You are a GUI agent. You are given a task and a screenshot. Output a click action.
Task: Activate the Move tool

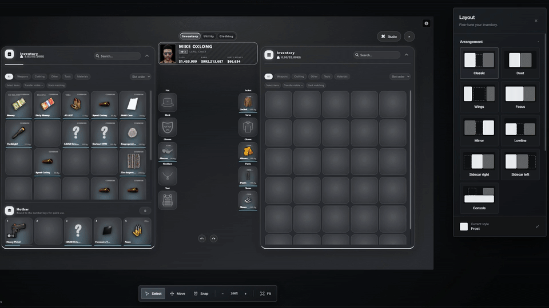pyautogui.click(x=177, y=294)
